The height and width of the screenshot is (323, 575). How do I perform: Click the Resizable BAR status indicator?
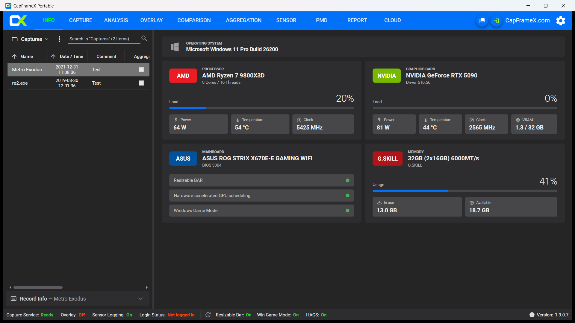[x=347, y=180]
